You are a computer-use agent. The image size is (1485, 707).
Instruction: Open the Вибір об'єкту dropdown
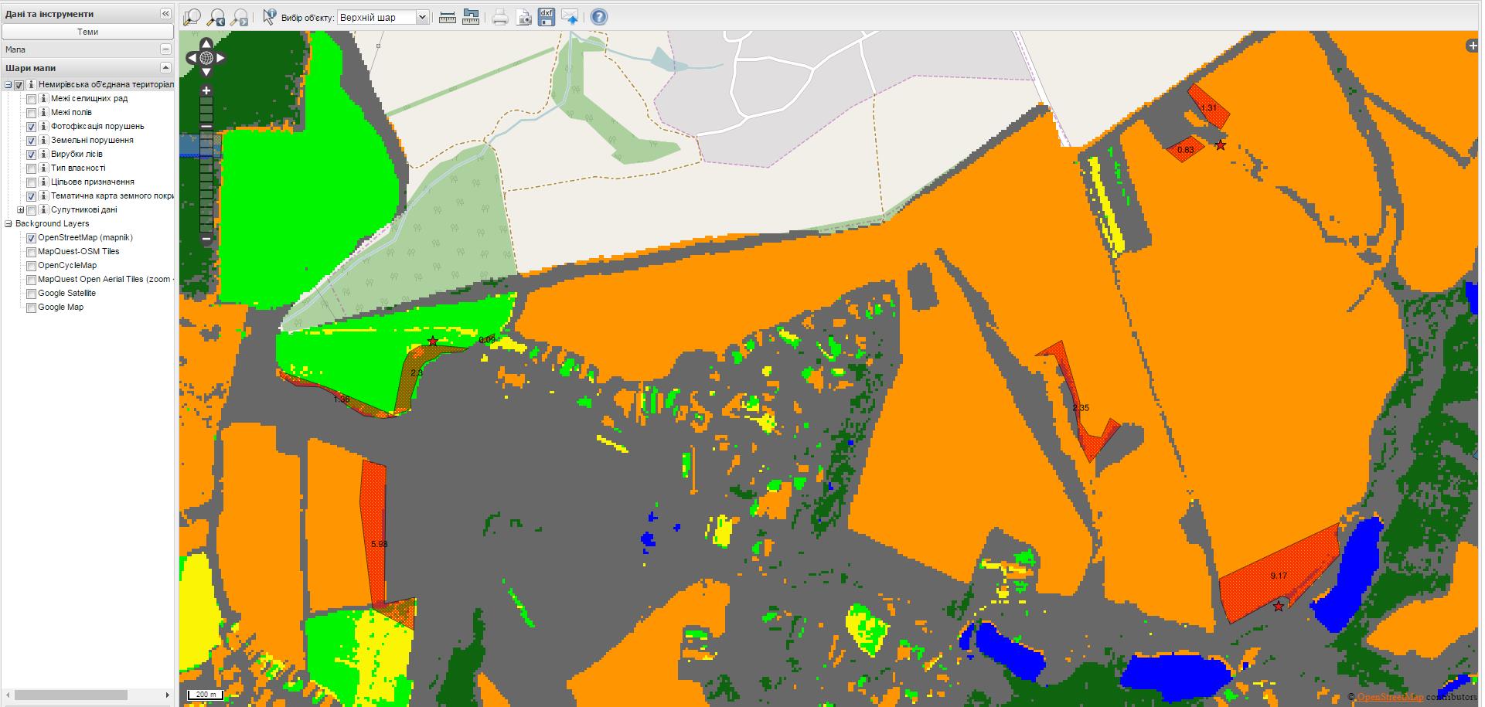(x=422, y=17)
